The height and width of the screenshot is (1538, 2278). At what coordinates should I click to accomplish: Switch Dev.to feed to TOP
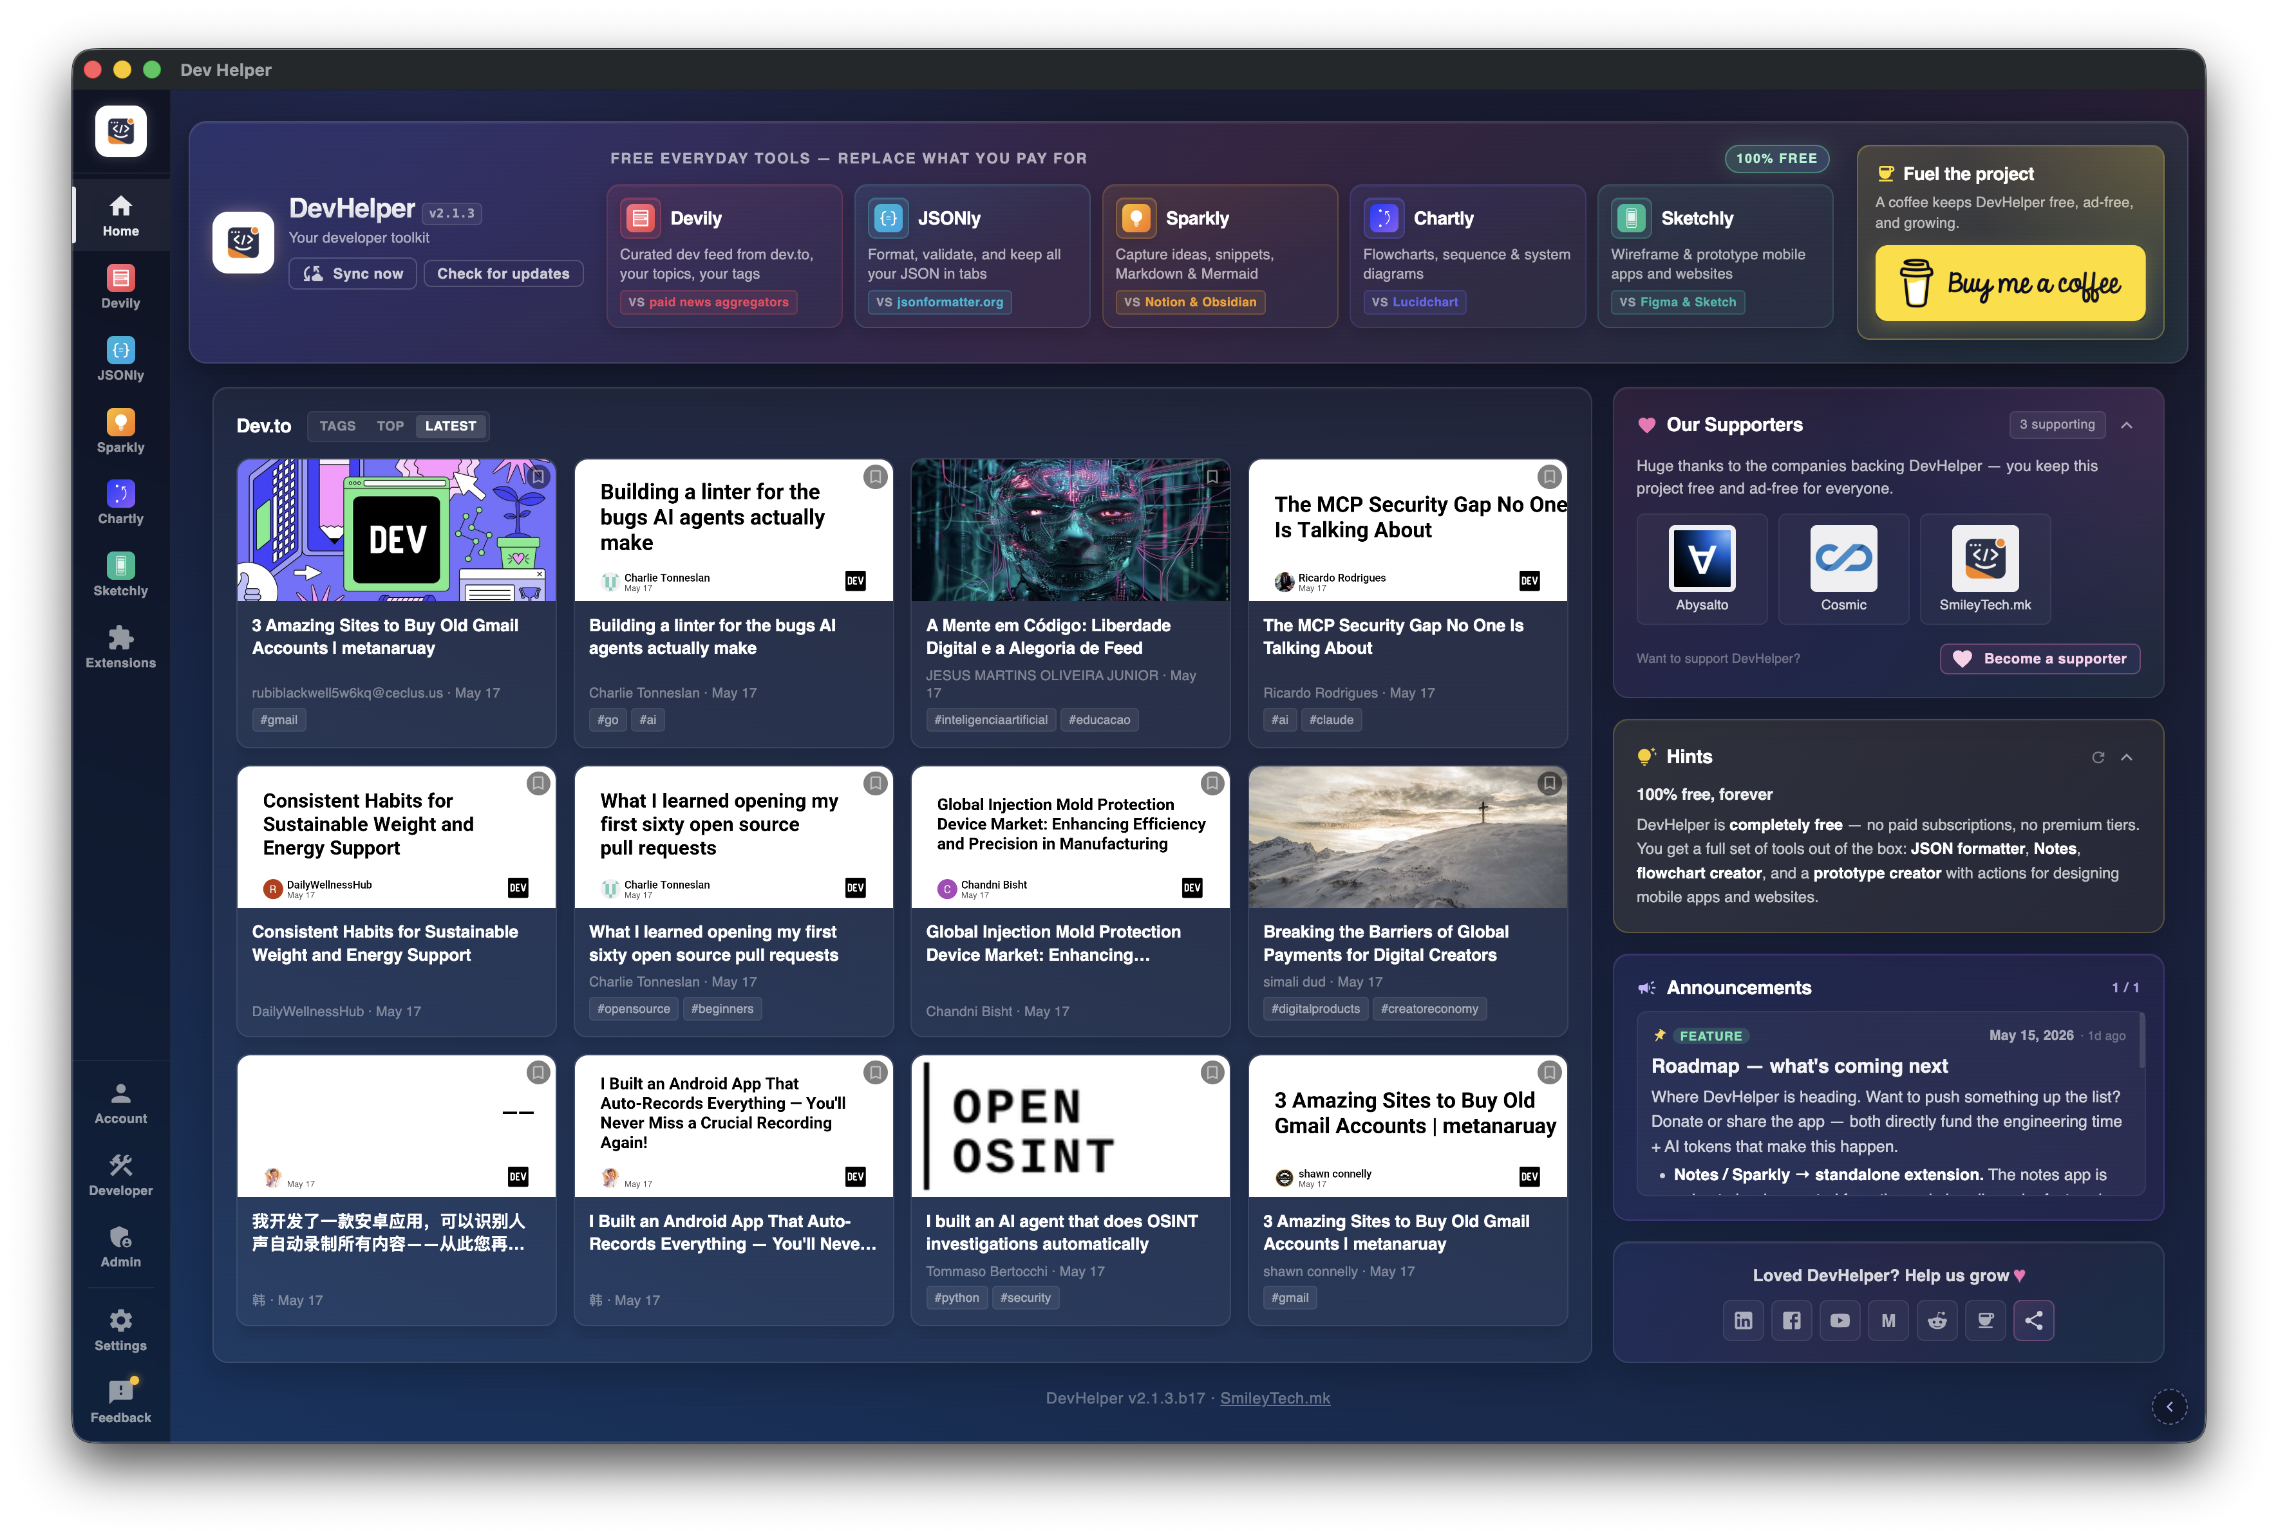(390, 426)
